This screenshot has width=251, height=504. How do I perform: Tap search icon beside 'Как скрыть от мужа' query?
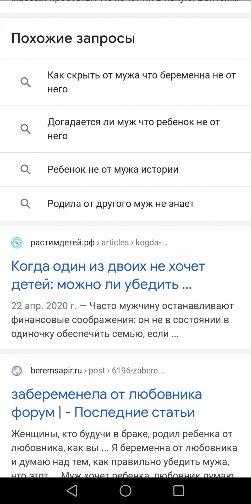pos(26,82)
